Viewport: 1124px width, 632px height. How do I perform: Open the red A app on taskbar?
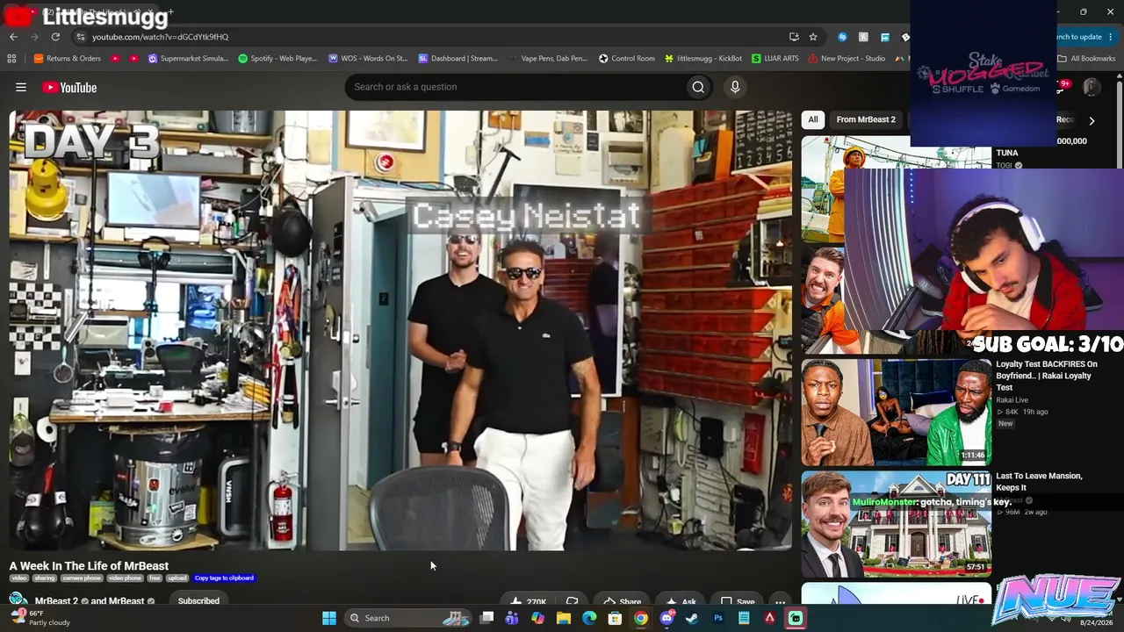769,618
